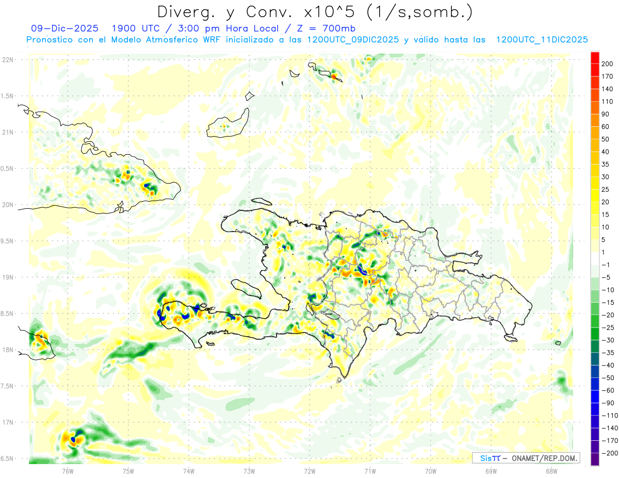Click the "-90" color scale value
This screenshot has height=478, width=619.
pyautogui.click(x=607, y=404)
